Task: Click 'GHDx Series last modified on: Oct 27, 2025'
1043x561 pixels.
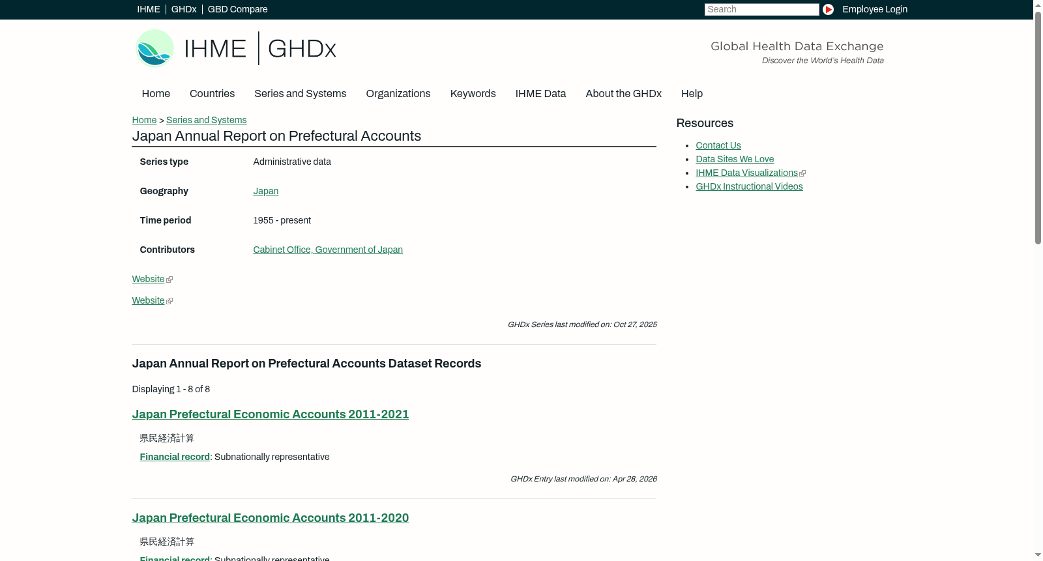Action: tap(582, 324)
